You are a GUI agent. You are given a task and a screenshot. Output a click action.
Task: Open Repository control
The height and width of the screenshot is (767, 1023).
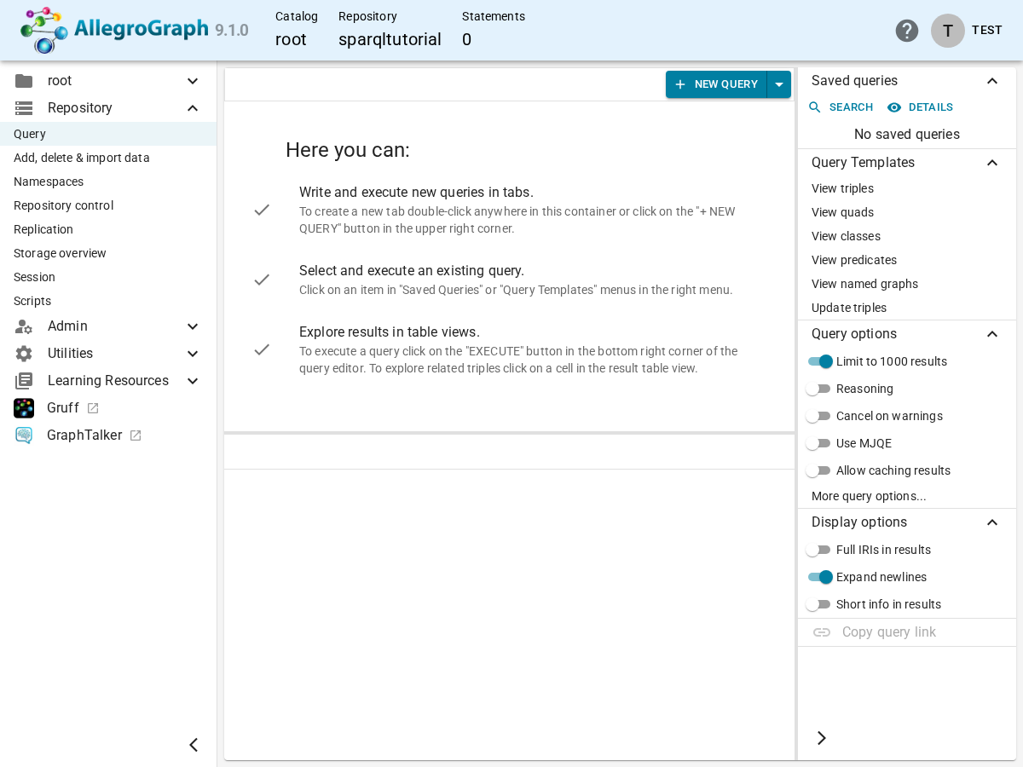pos(108,205)
